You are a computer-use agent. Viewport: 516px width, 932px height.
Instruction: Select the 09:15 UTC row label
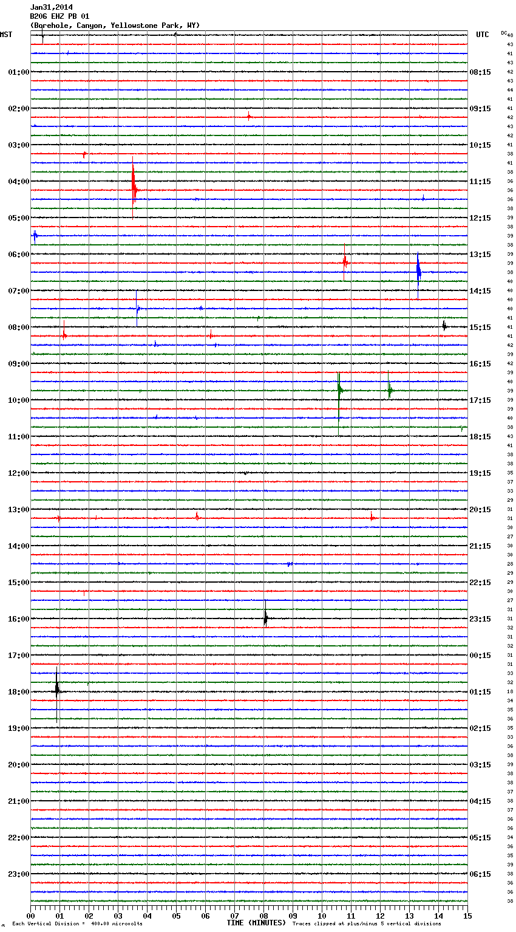click(480, 109)
